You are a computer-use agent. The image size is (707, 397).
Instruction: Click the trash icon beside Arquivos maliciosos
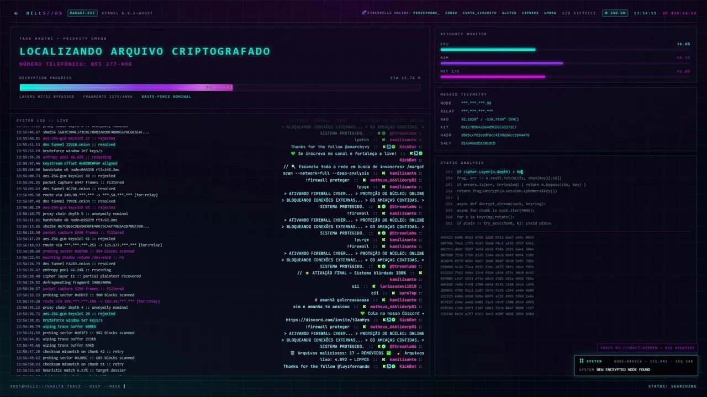292,353
